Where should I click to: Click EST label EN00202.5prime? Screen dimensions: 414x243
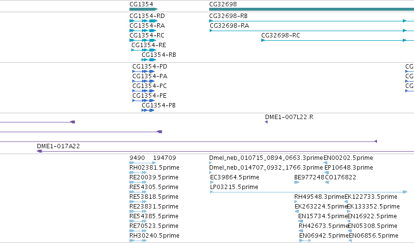(348, 158)
